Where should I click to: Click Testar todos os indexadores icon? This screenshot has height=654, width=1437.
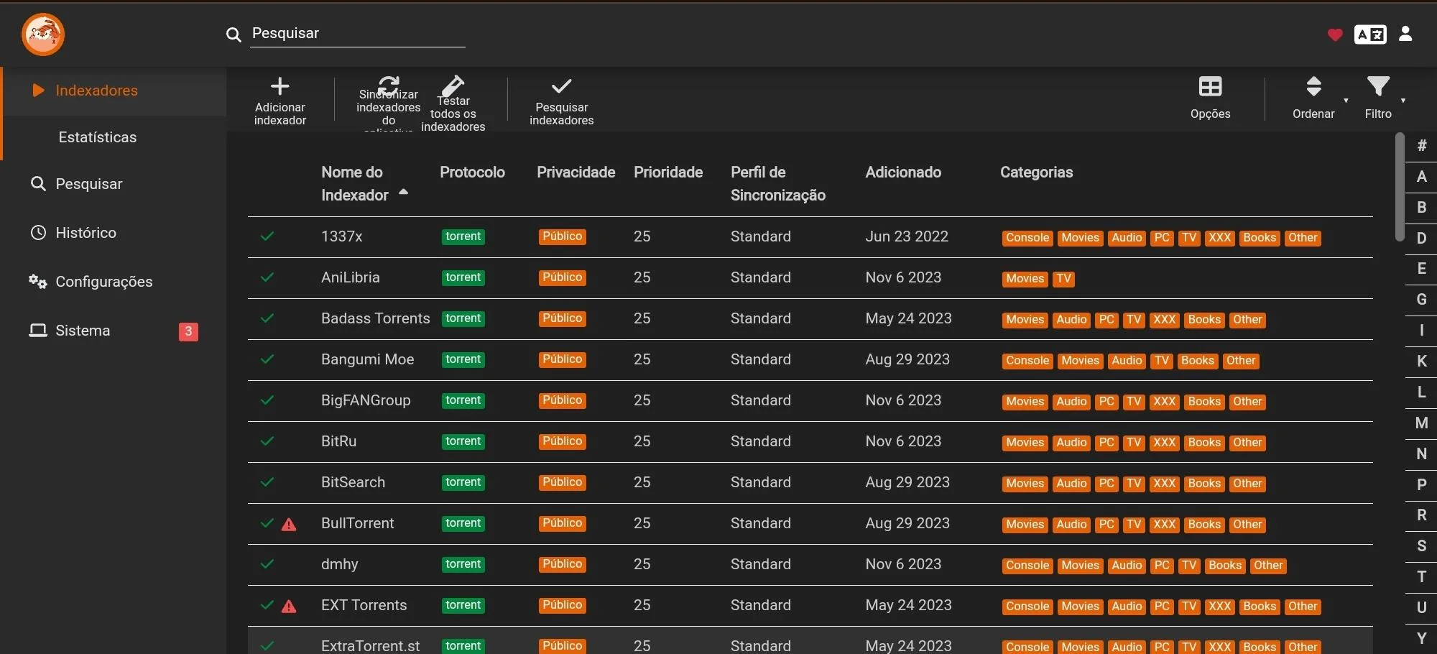pos(453,86)
